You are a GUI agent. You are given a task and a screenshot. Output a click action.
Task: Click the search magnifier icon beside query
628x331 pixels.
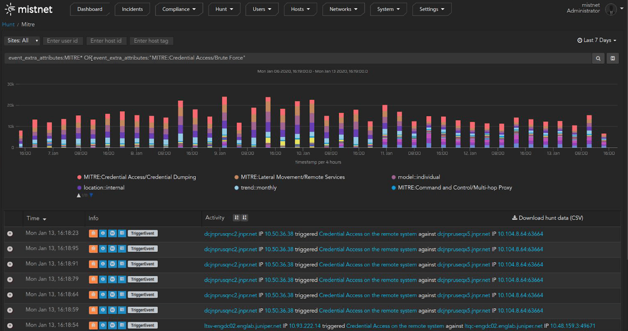[598, 58]
